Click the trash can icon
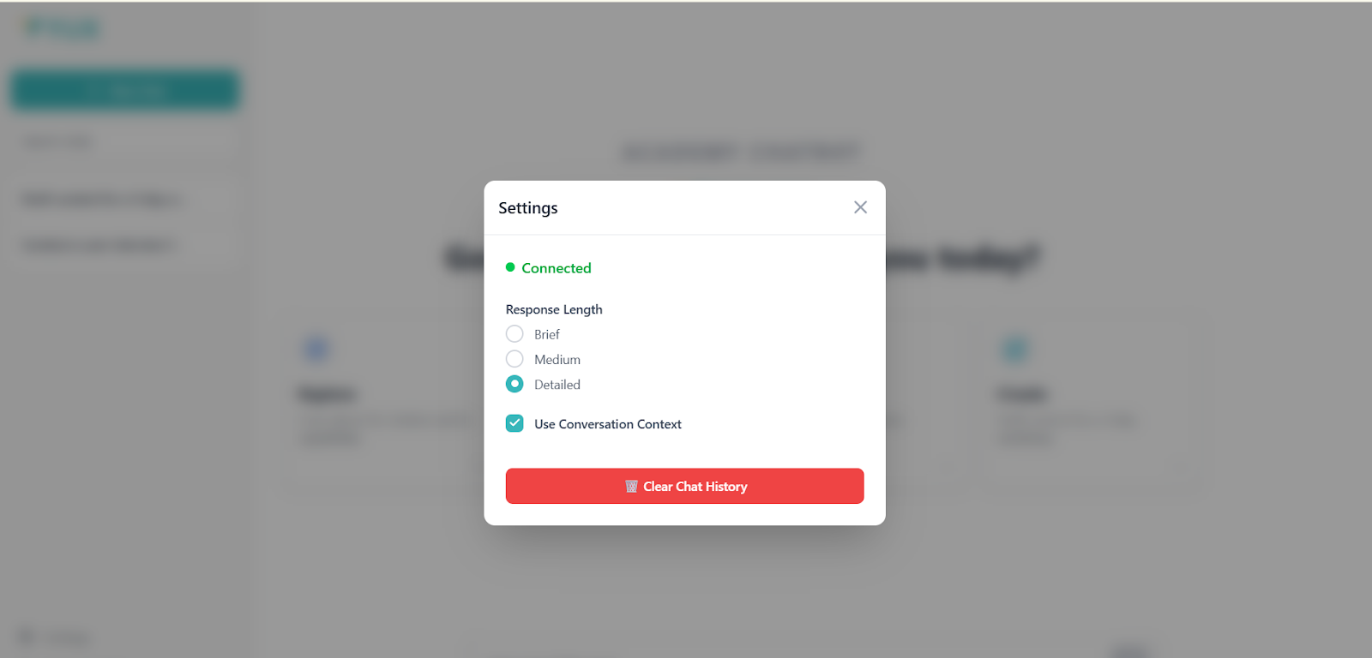Image resolution: width=1372 pixels, height=658 pixels. click(631, 487)
